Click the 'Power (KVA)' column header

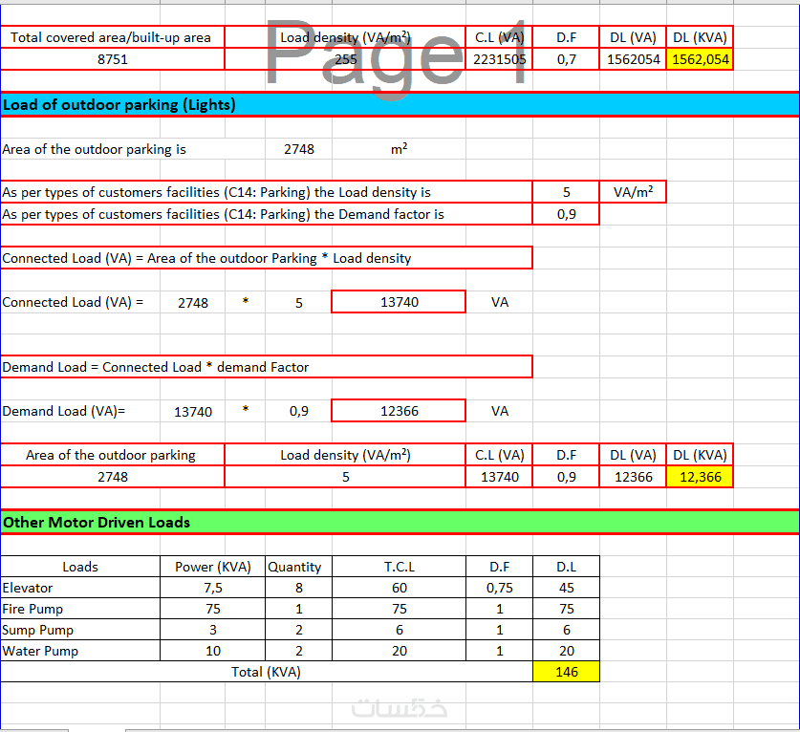click(x=213, y=567)
